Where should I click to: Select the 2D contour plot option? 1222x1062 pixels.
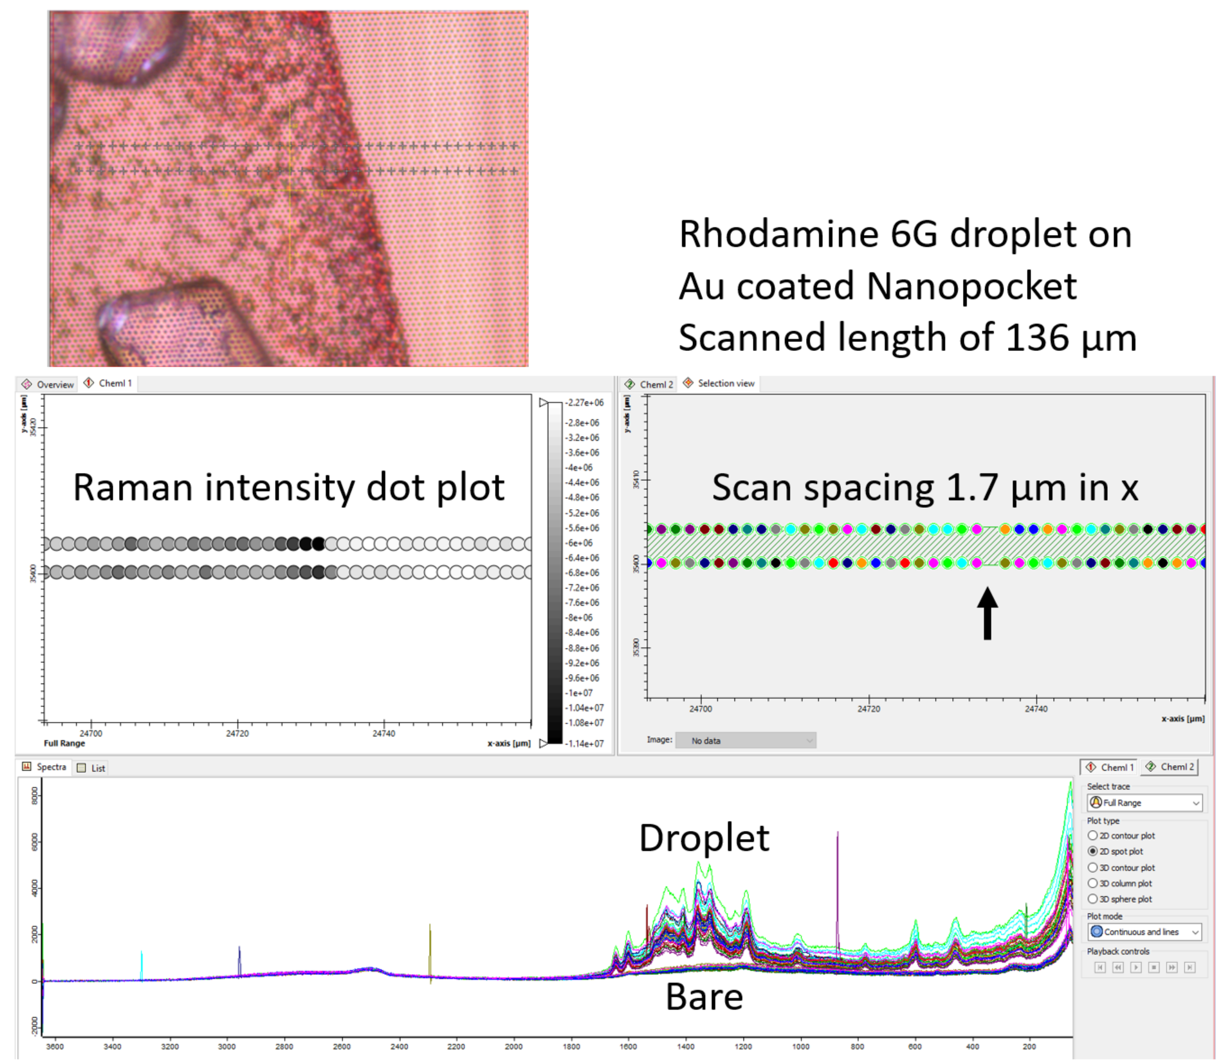point(1092,835)
